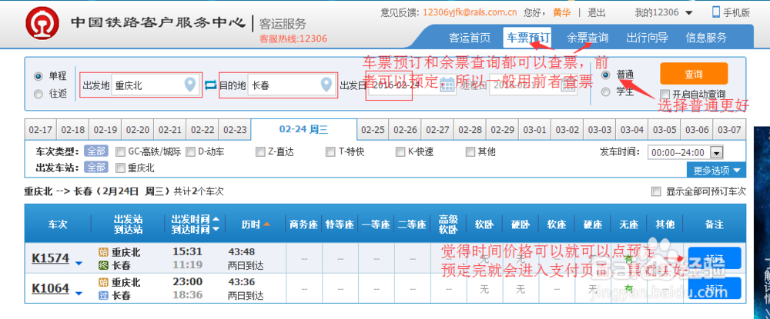Select date tab 02-23
770x319 pixels.
tap(235, 130)
